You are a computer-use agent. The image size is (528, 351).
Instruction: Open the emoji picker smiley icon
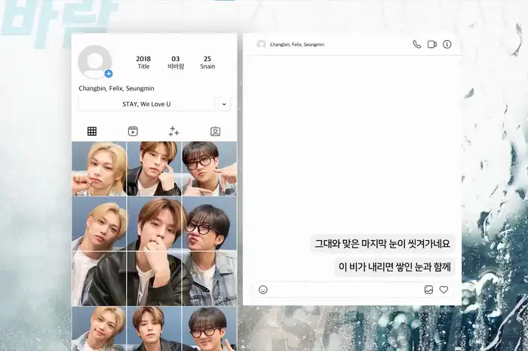(263, 290)
